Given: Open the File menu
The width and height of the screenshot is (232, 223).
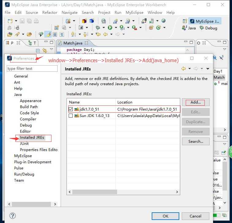Looking at the screenshot, I should [7, 13].
